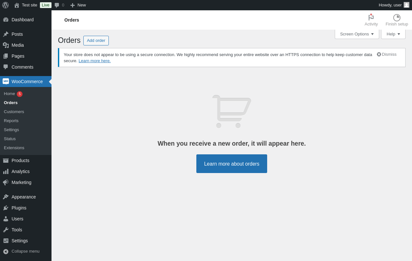Click the empty orders cart illustration
This screenshot has height=261, width=412.
[232, 111]
